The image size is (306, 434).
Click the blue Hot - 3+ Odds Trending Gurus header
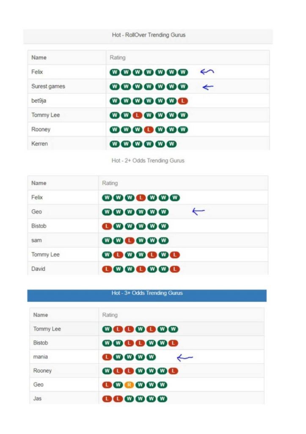(x=147, y=295)
